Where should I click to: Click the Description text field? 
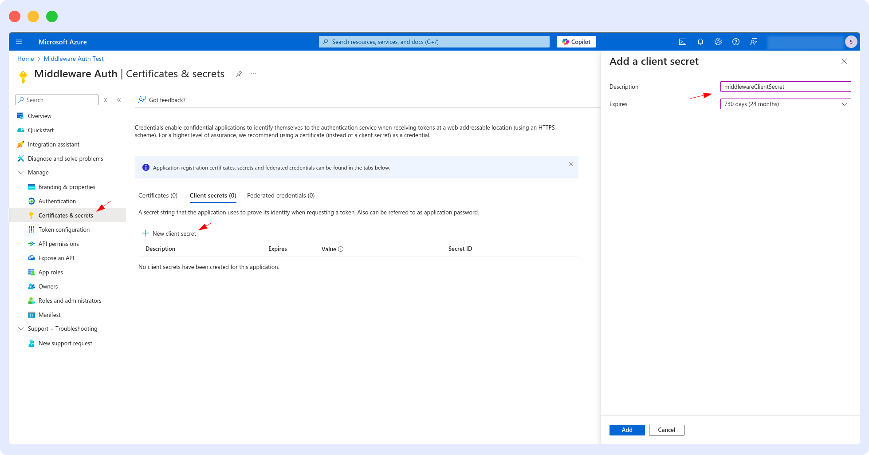click(x=785, y=87)
